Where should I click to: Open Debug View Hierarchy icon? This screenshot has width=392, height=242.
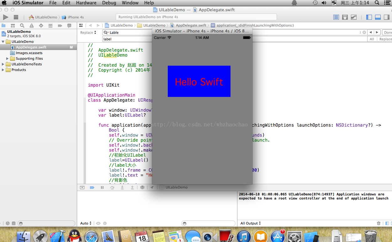[142, 188]
